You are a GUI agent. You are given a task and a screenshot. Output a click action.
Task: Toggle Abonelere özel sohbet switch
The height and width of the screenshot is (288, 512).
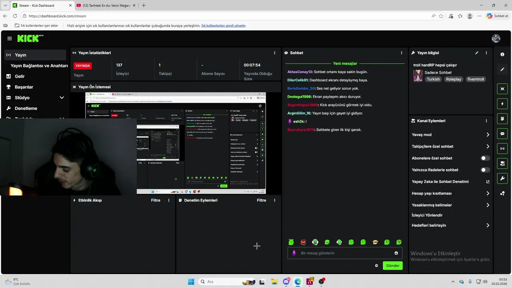(485, 158)
